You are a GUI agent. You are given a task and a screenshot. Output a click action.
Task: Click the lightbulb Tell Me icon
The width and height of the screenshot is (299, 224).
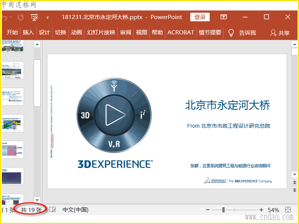click(231, 33)
